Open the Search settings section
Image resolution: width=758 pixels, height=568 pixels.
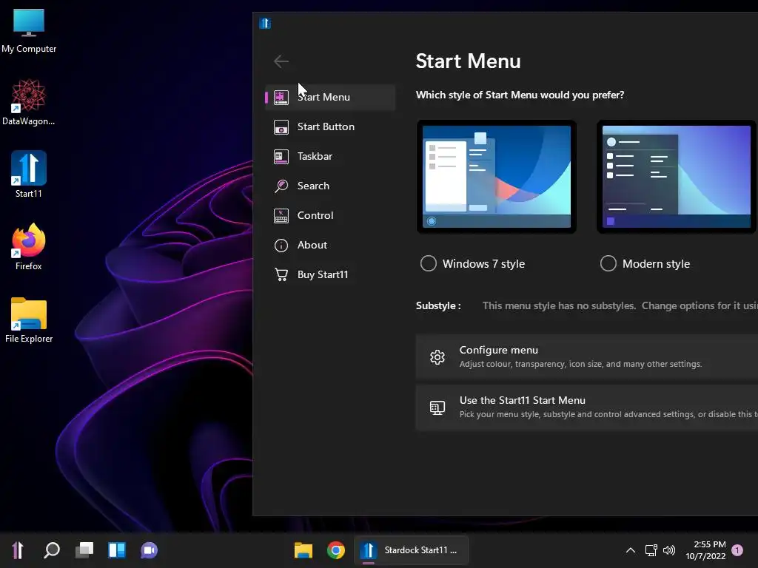click(330, 186)
